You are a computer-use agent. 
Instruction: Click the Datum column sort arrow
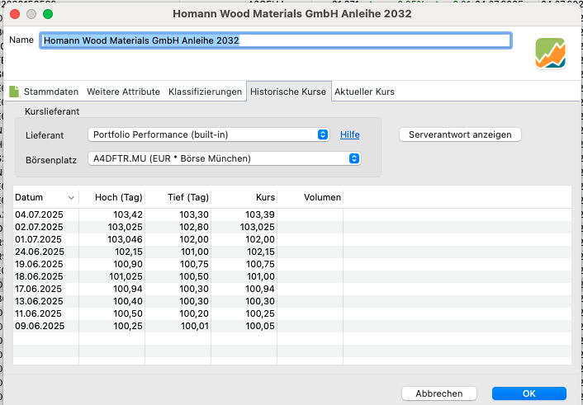(x=71, y=198)
